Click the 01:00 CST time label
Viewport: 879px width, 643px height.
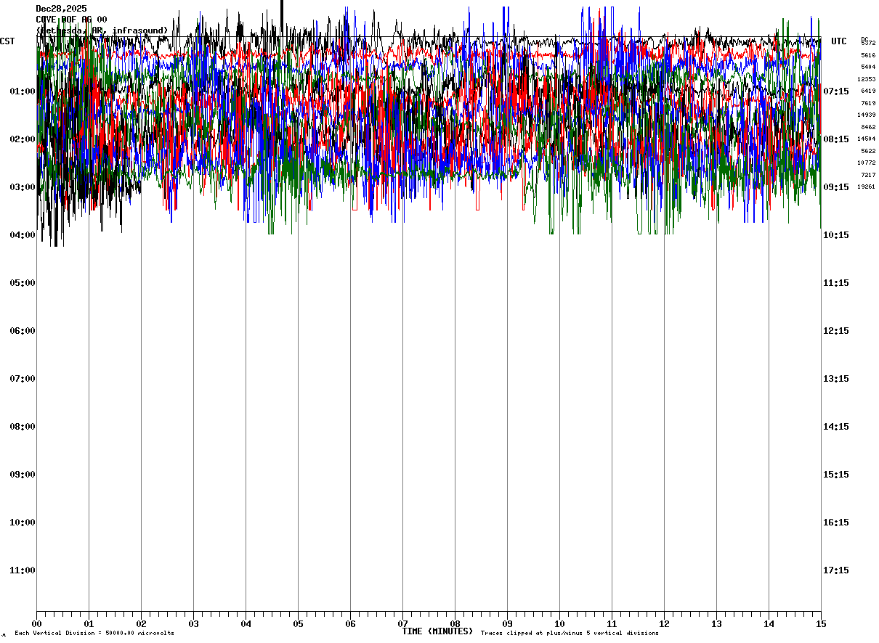(x=23, y=91)
